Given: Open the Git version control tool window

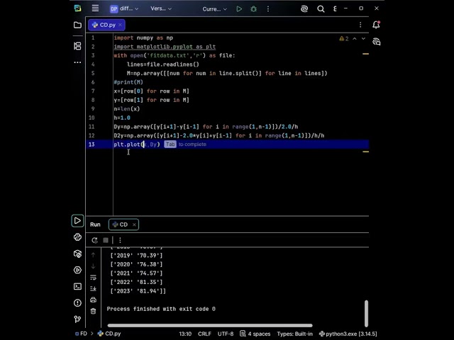Looking at the screenshot, I should coord(77,319).
